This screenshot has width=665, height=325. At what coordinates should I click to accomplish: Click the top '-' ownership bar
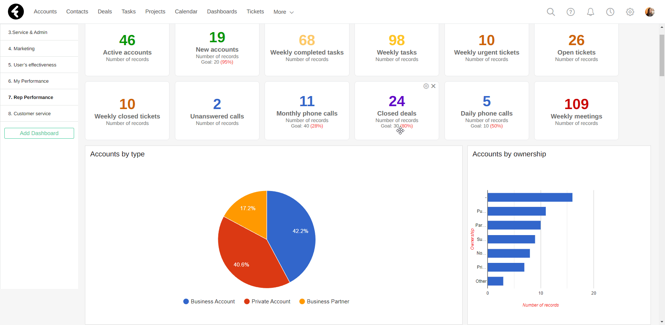coord(530,197)
